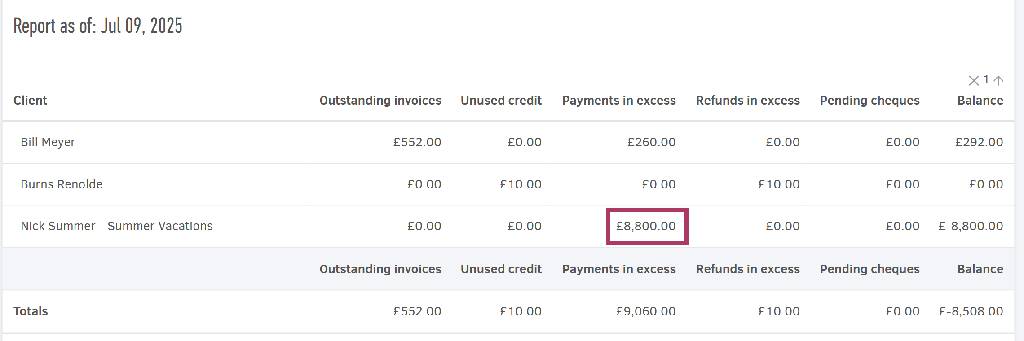Sort by top Refunds in excess header
Viewport: 1024px width, 341px height.
(747, 101)
